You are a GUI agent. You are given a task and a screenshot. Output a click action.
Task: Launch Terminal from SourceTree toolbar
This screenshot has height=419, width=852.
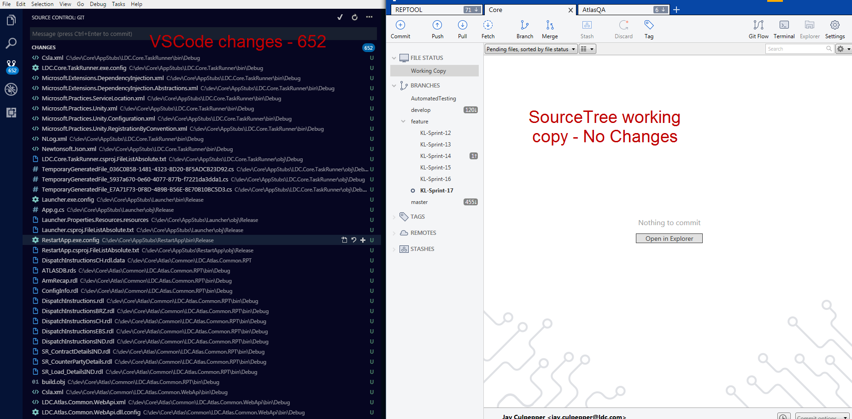[784, 29]
